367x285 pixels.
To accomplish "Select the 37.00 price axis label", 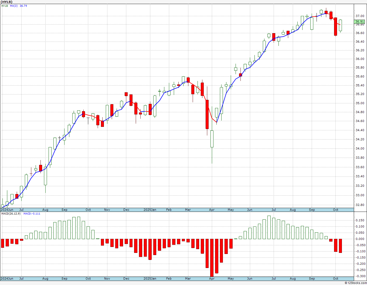I will coord(359,16).
